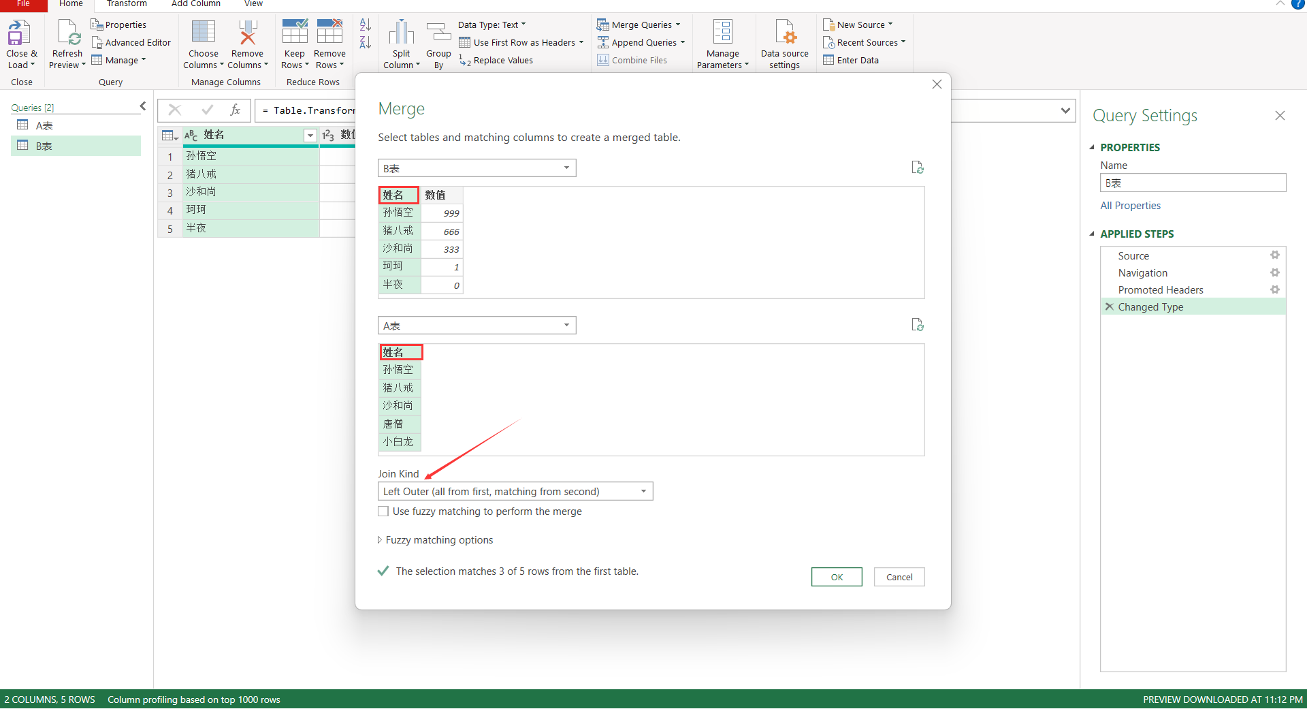This screenshot has height=709, width=1307.
Task: Switch to the Transform tab
Action: click(127, 4)
